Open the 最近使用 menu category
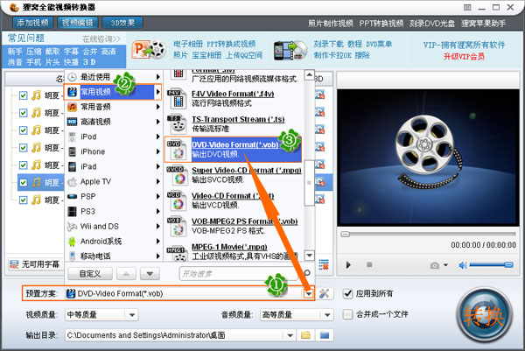The height and width of the screenshot is (351, 525). 113,77
